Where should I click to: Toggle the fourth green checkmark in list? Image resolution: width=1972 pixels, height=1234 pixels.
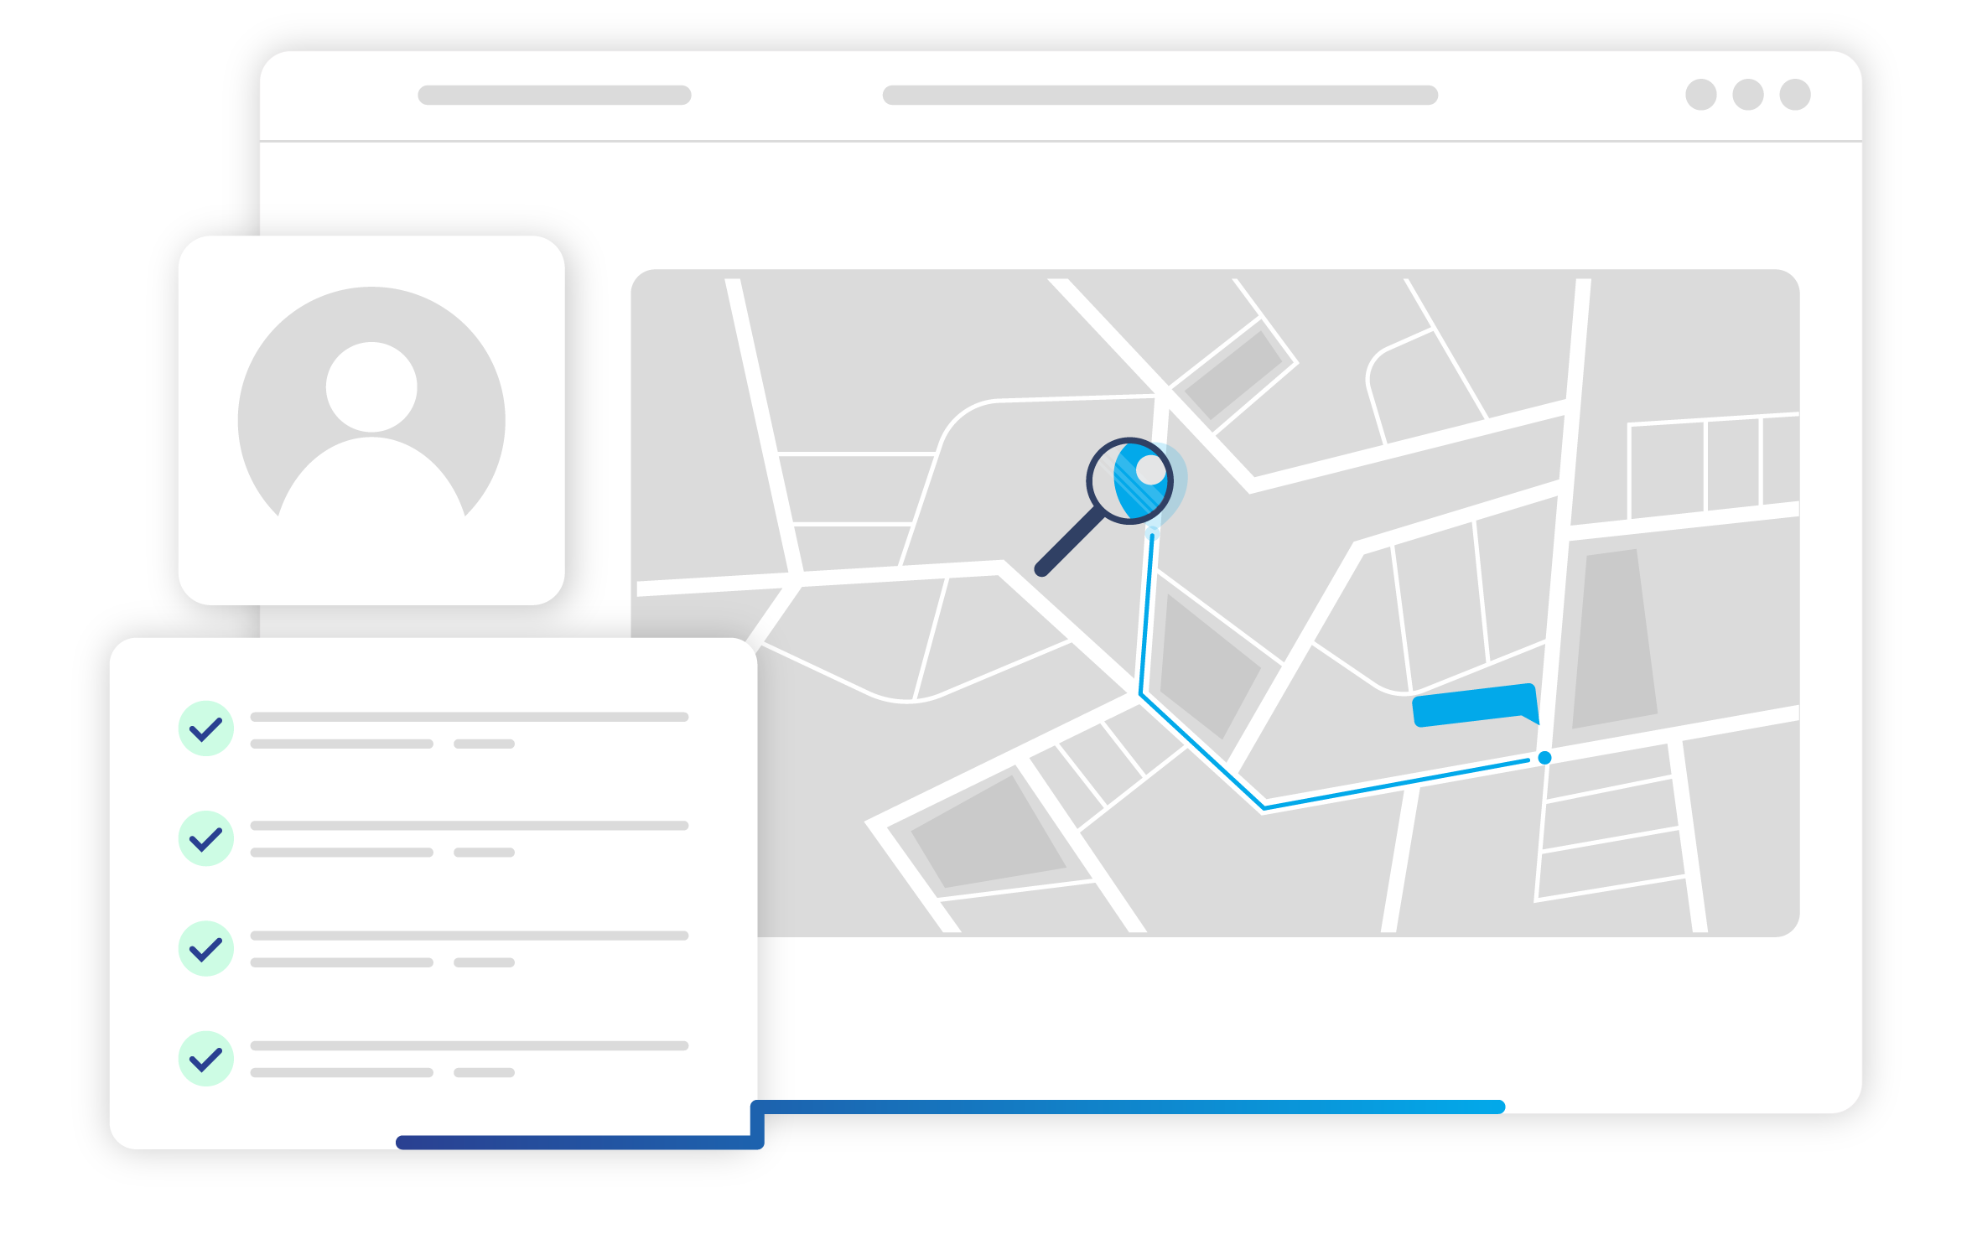pos(205,1059)
